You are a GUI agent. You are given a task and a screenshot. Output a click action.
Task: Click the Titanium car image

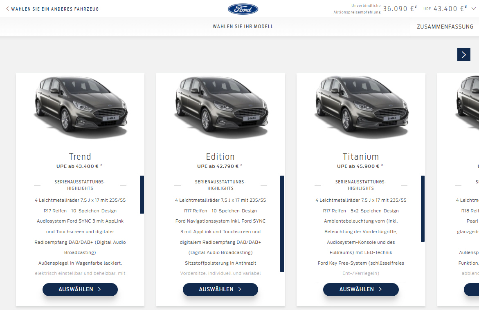361,107
